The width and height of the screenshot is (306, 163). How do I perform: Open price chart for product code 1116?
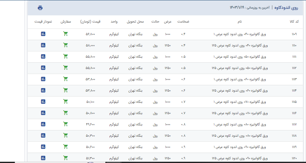[43, 113]
